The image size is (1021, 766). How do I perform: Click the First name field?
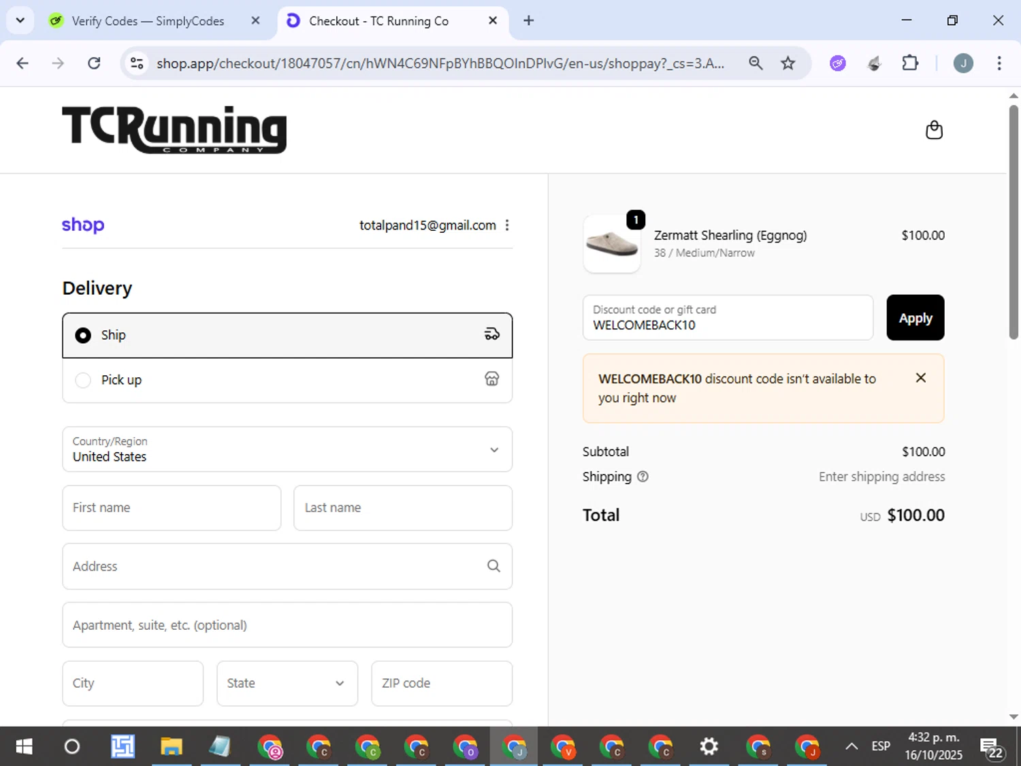pyautogui.click(x=172, y=508)
